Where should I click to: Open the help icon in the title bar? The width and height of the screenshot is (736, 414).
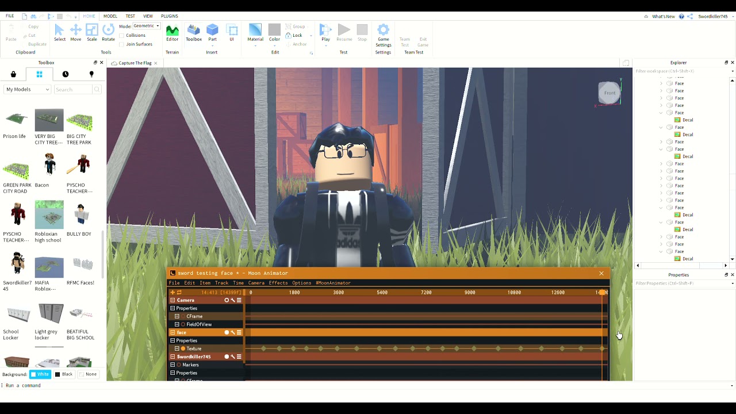[681, 17]
